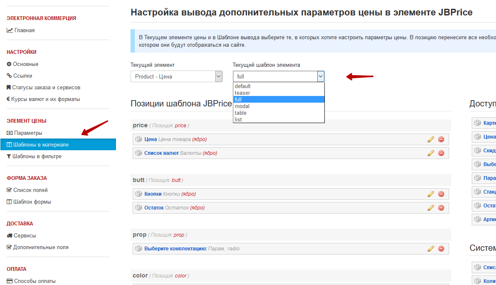
Task: Delete the Остаток element via red minus icon
Action: [441, 208]
